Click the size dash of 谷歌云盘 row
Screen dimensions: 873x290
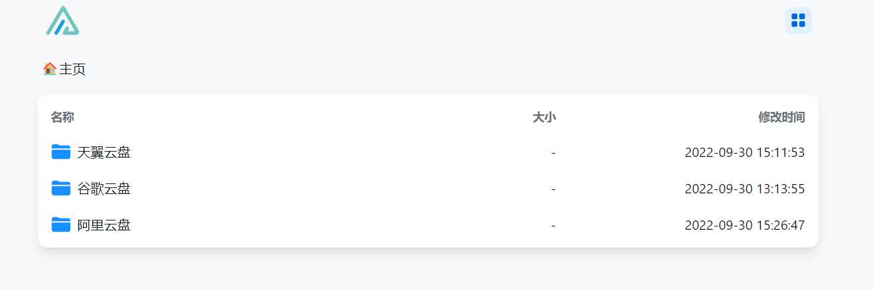click(553, 189)
